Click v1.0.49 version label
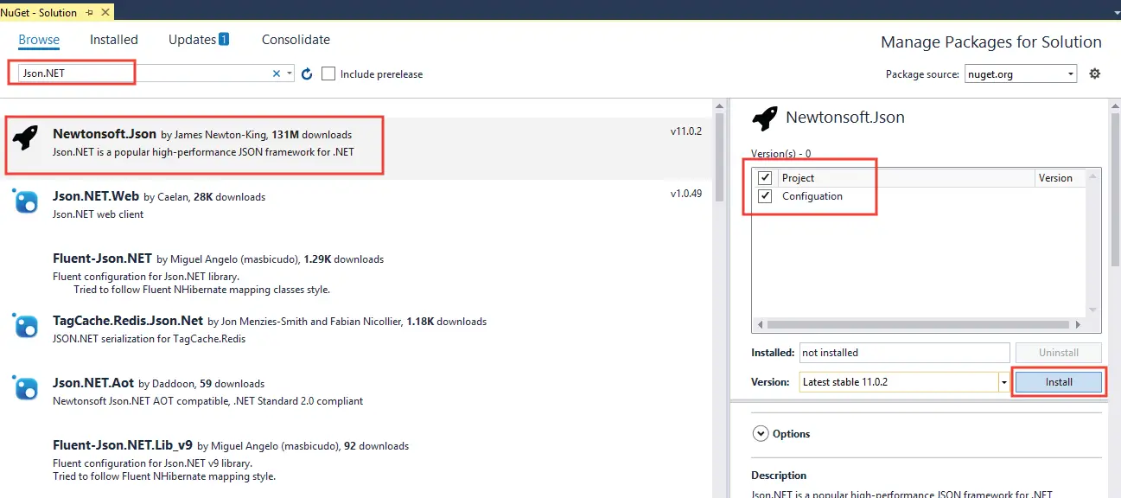1121x498 pixels. [x=686, y=194]
